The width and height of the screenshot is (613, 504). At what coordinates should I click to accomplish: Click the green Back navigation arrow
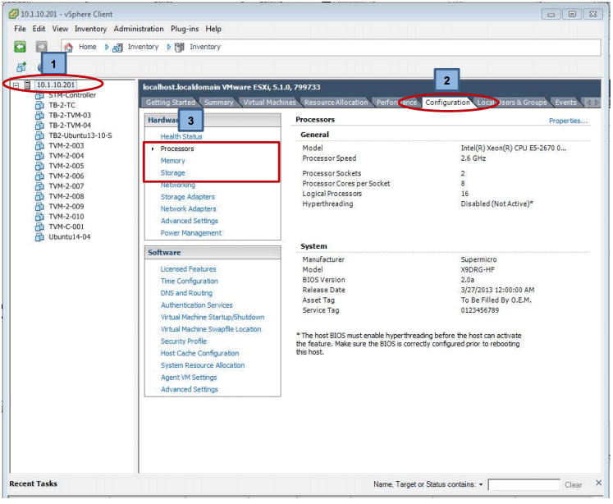[x=20, y=47]
